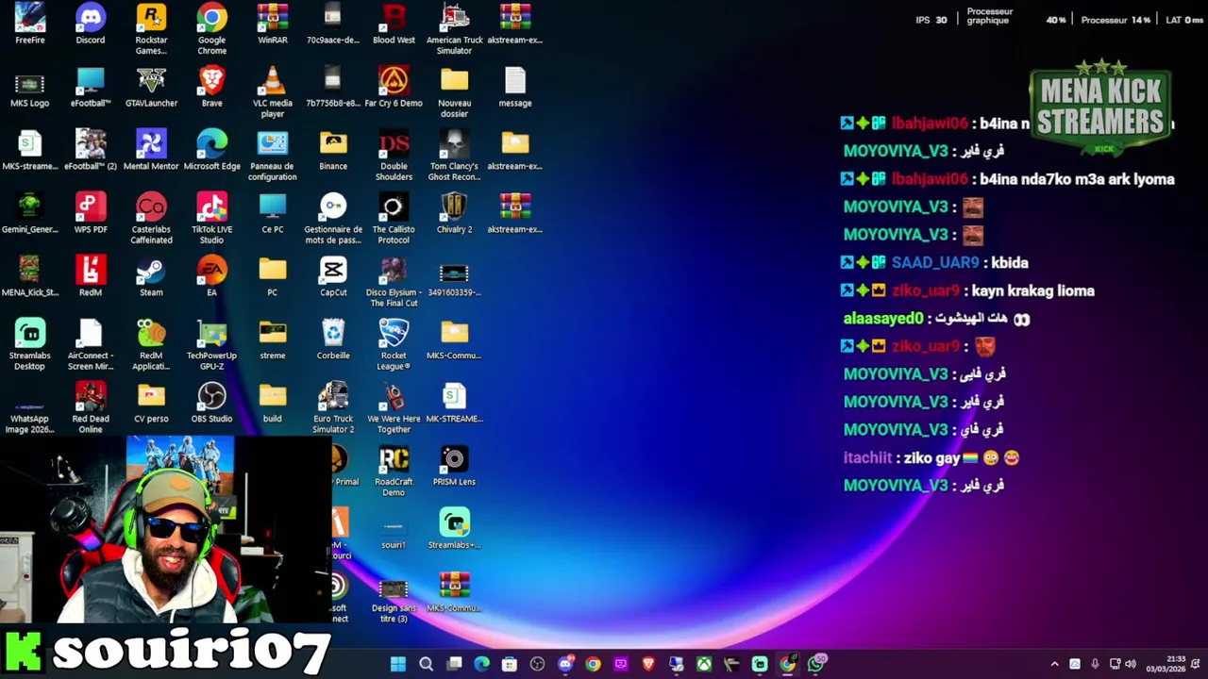This screenshot has height=679, width=1208.
Task: Open the Windows Start menu
Action: tap(398, 664)
